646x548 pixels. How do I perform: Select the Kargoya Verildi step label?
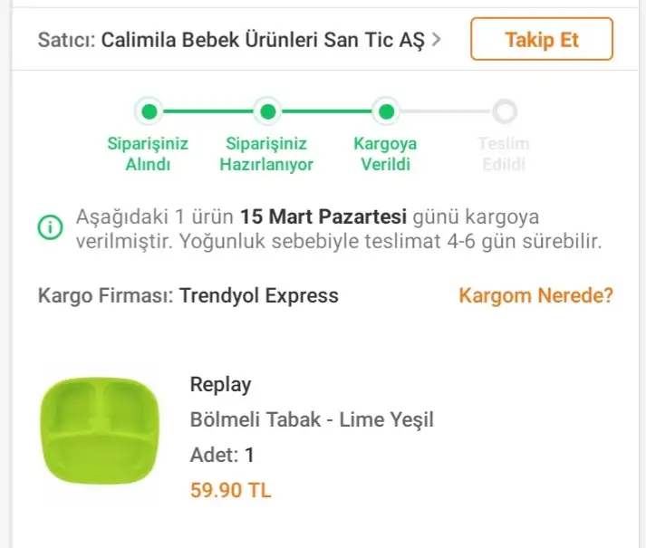(386, 154)
